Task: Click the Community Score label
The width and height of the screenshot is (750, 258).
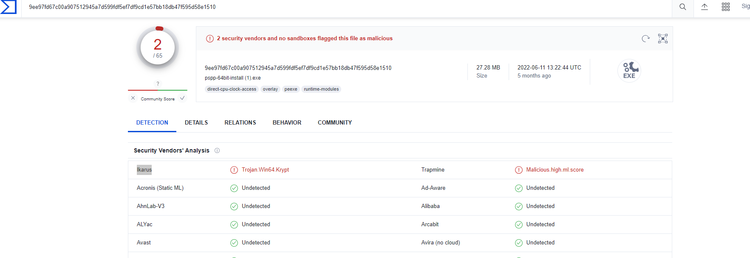Action: tap(158, 99)
